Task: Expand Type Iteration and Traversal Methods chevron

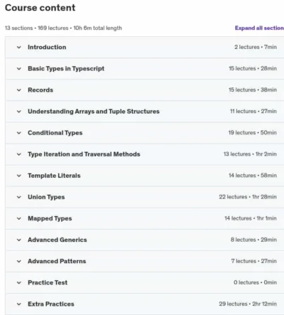Action: [19, 154]
